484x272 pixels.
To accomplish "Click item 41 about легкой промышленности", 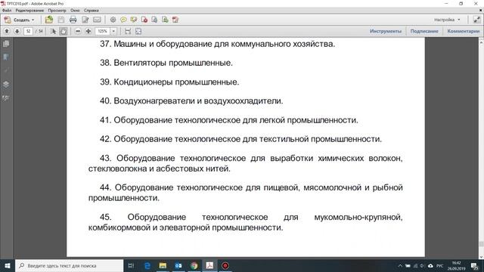I will (229, 120).
